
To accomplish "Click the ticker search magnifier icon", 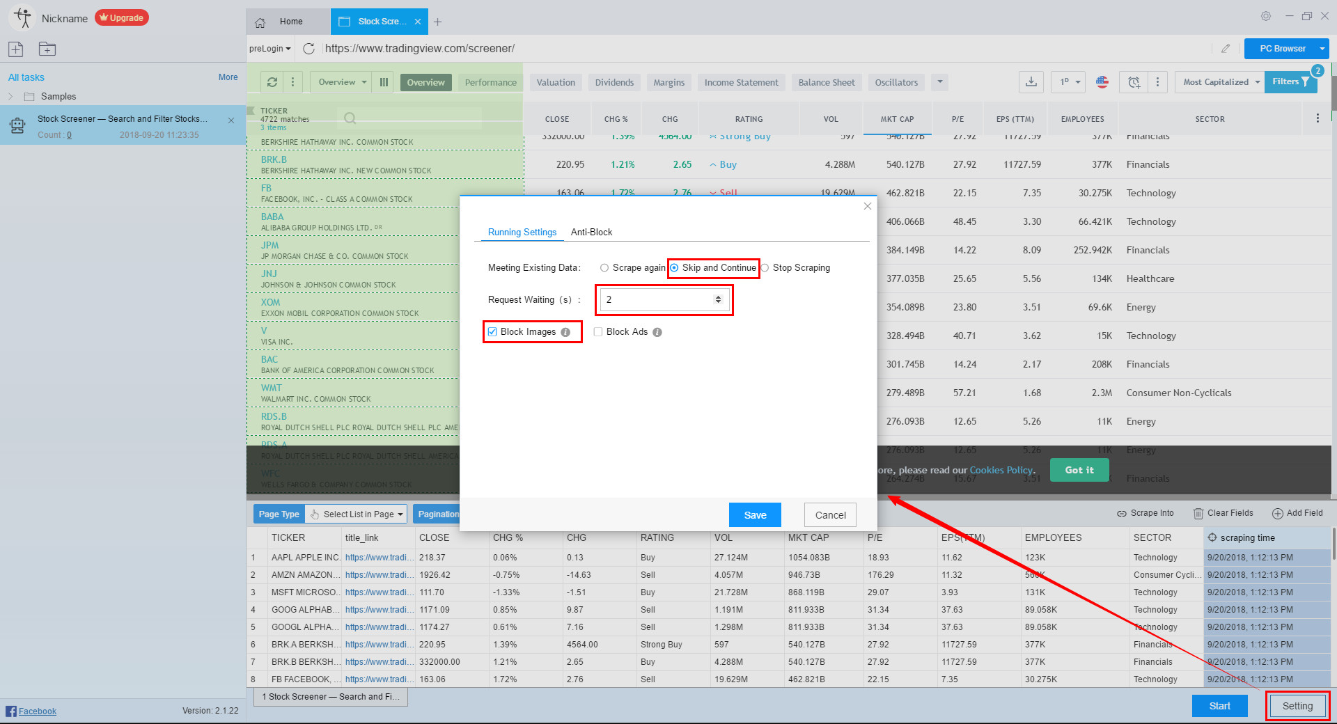I will point(350,118).
